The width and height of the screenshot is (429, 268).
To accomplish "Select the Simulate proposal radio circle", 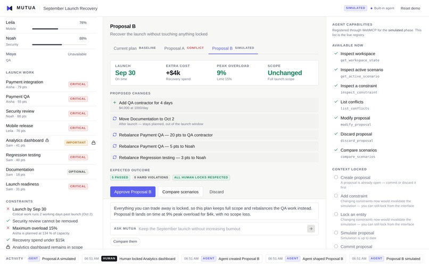I will point(336,233).
